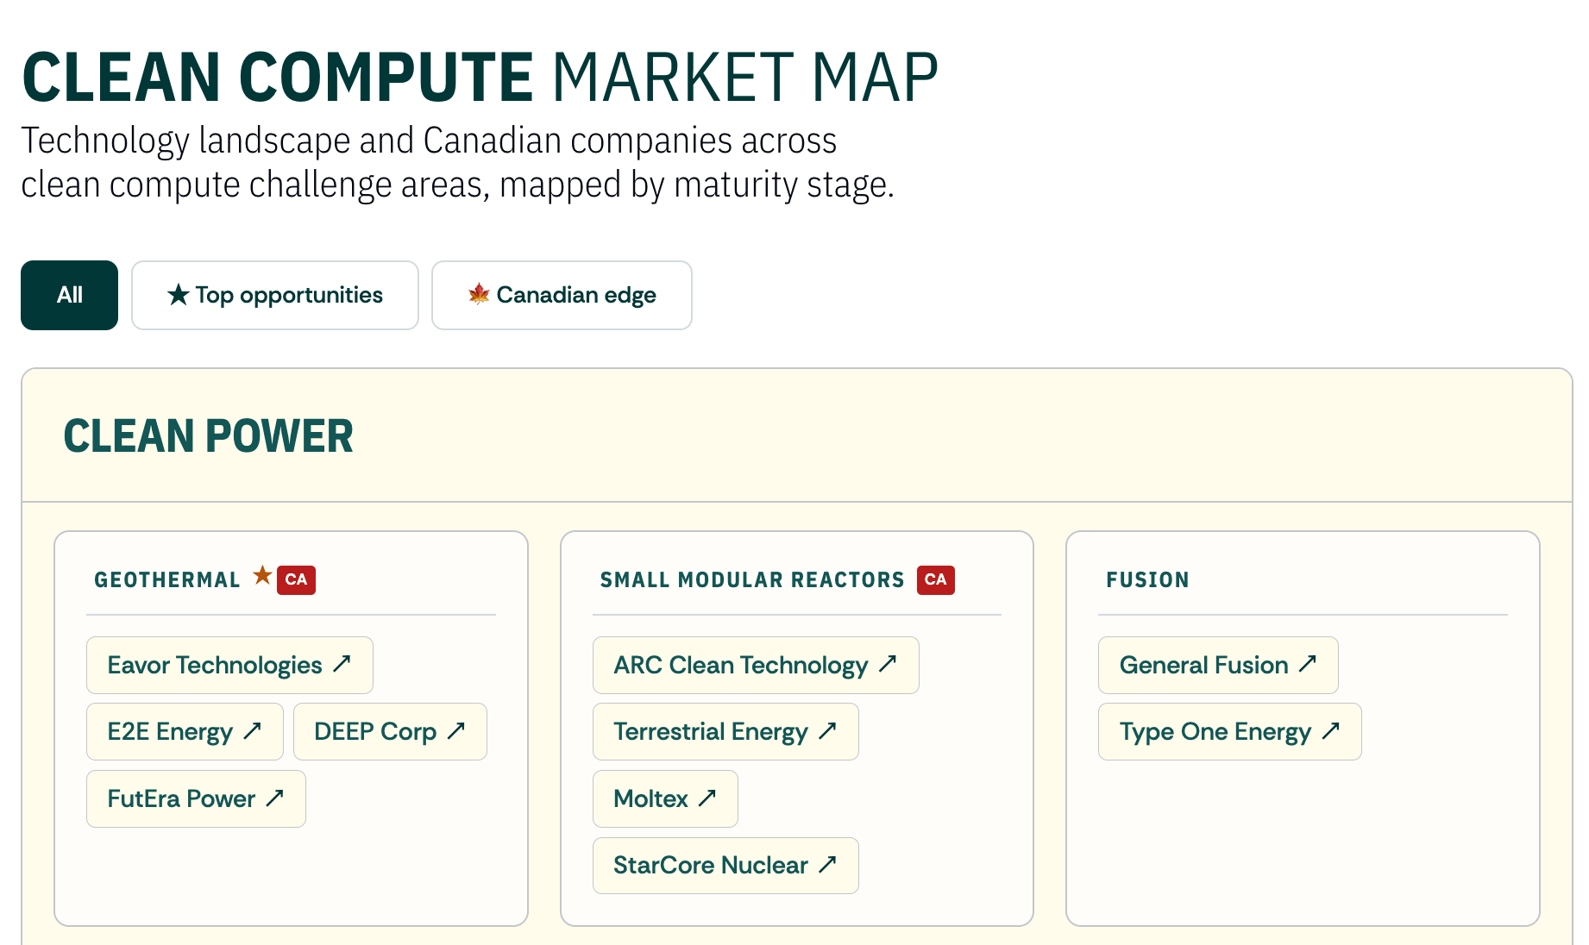Open the Moltex company link
This screenshot has width=1589, height=945.
point(665,798)
